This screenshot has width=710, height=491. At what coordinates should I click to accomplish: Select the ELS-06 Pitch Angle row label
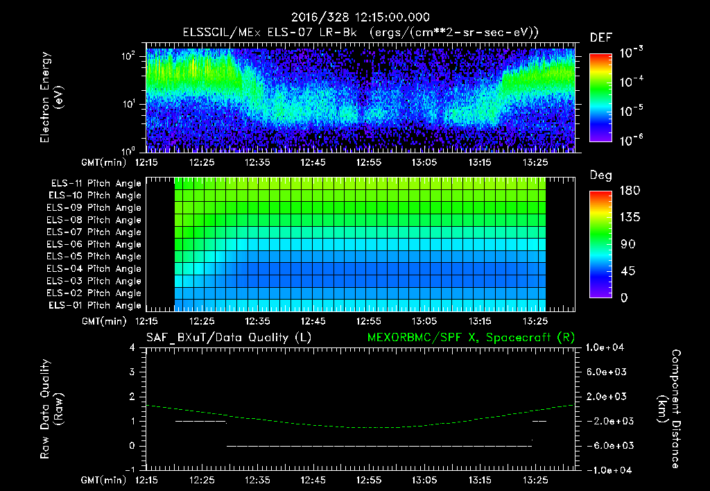pyautogui.click(x=94, y=244)
